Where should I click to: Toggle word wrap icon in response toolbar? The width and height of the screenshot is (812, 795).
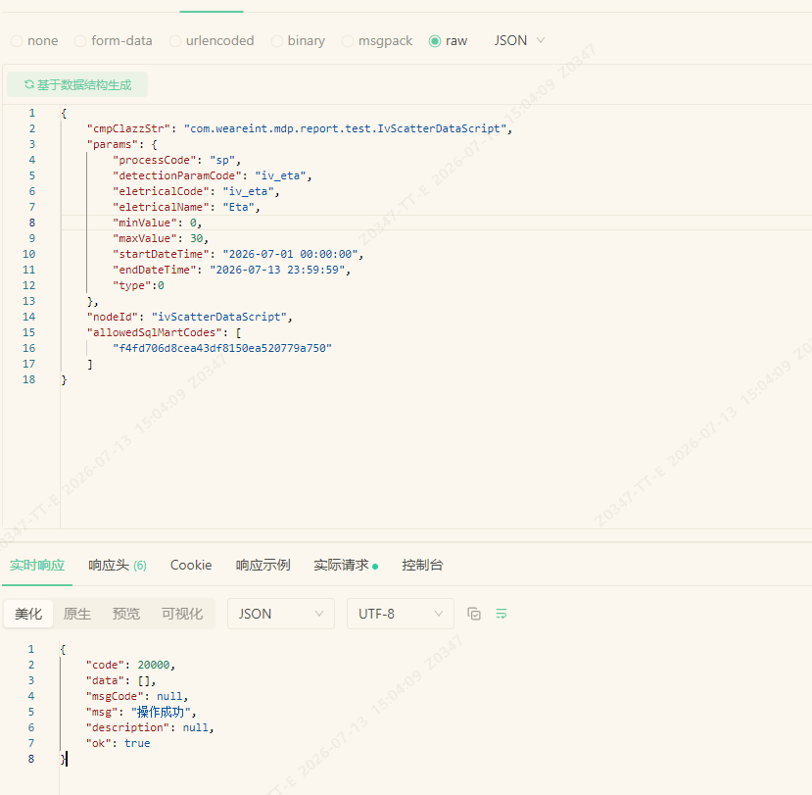(x=502, y=614)
